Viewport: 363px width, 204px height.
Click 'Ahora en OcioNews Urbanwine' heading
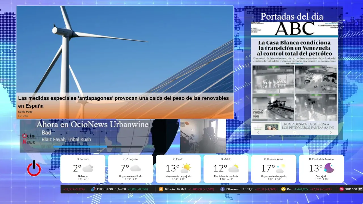coord(92,124)
